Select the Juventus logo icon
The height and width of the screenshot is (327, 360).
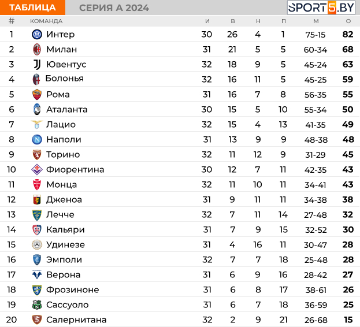tap(37, 65)
